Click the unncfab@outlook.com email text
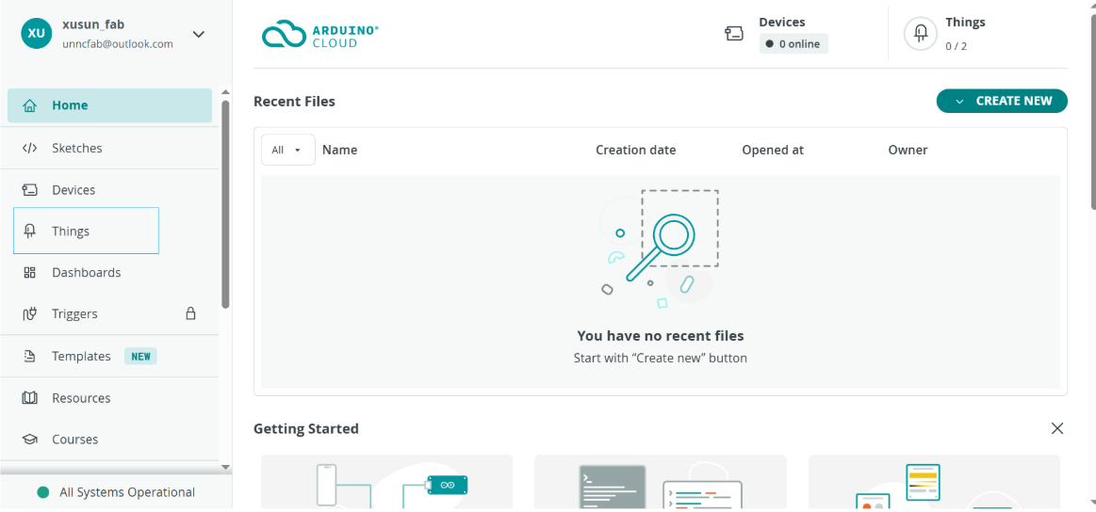Screen dimensions: 1096x512 [x=118, y=44]
